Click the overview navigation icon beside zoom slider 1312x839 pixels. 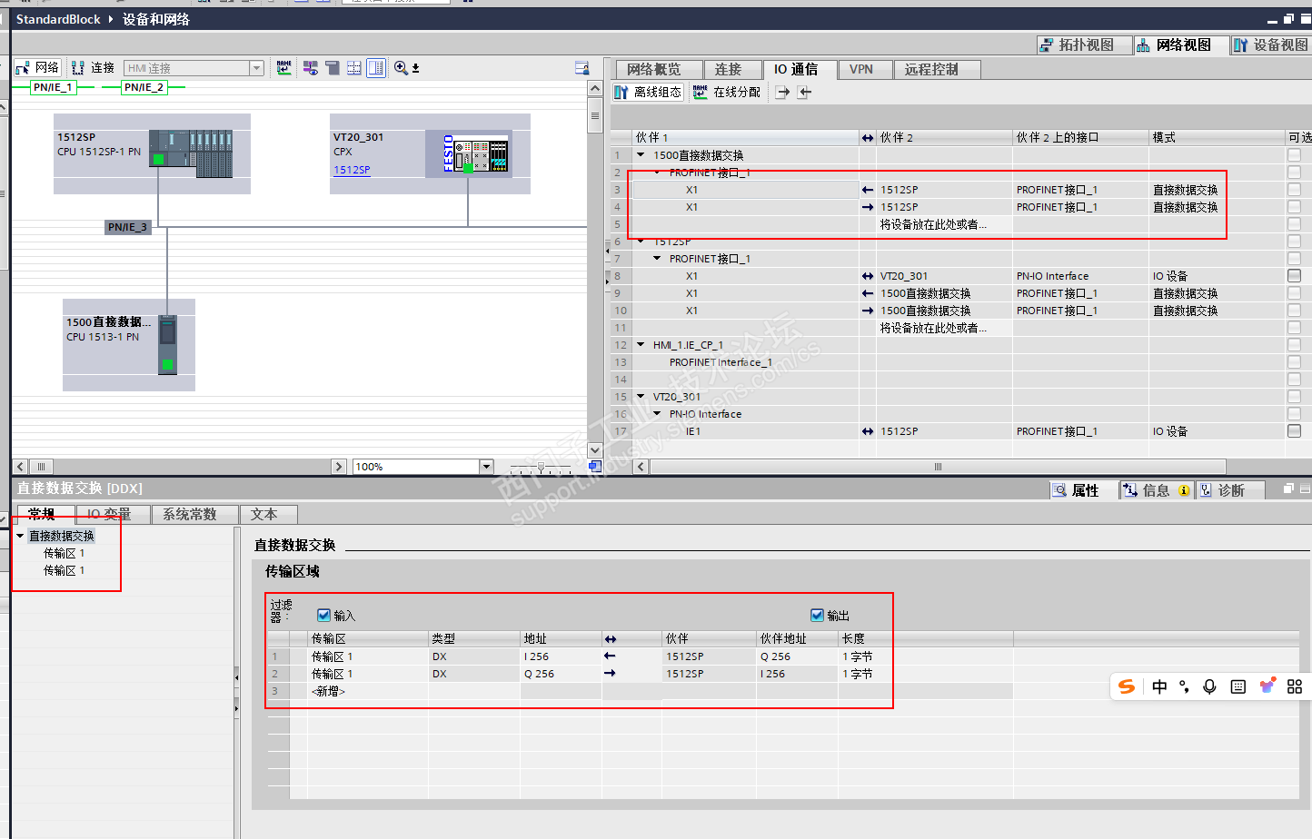point(595,466)
